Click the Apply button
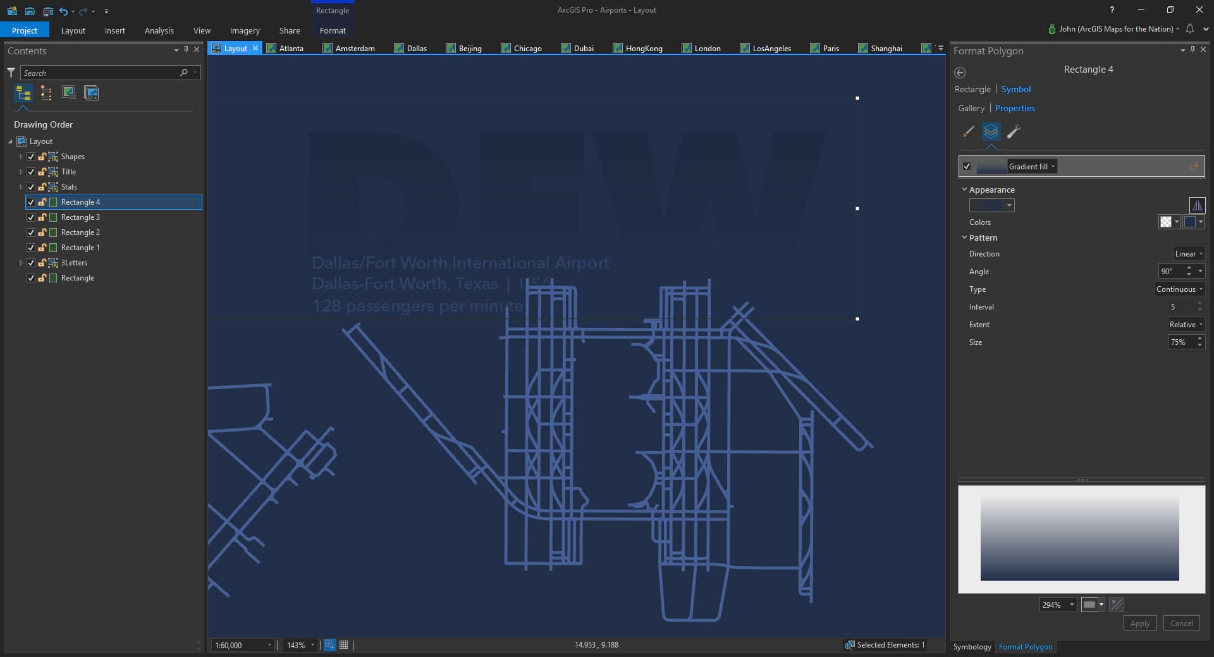The width and height of the screenshot is (1214, 657). point(1139,624)
